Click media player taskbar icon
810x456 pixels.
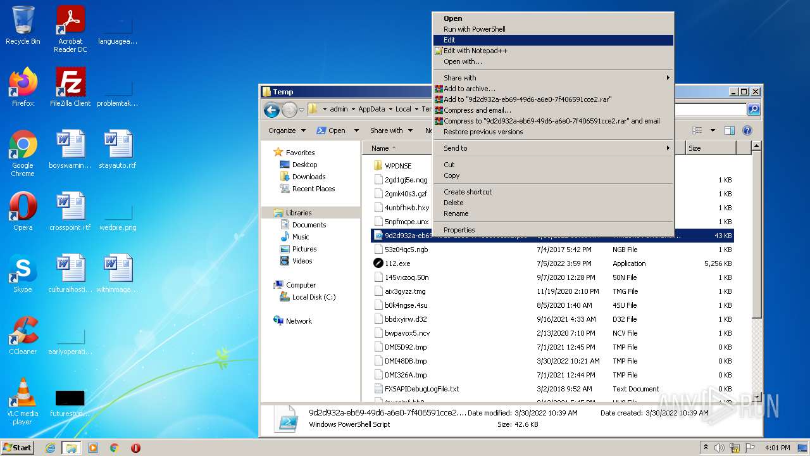click(93, 448)
